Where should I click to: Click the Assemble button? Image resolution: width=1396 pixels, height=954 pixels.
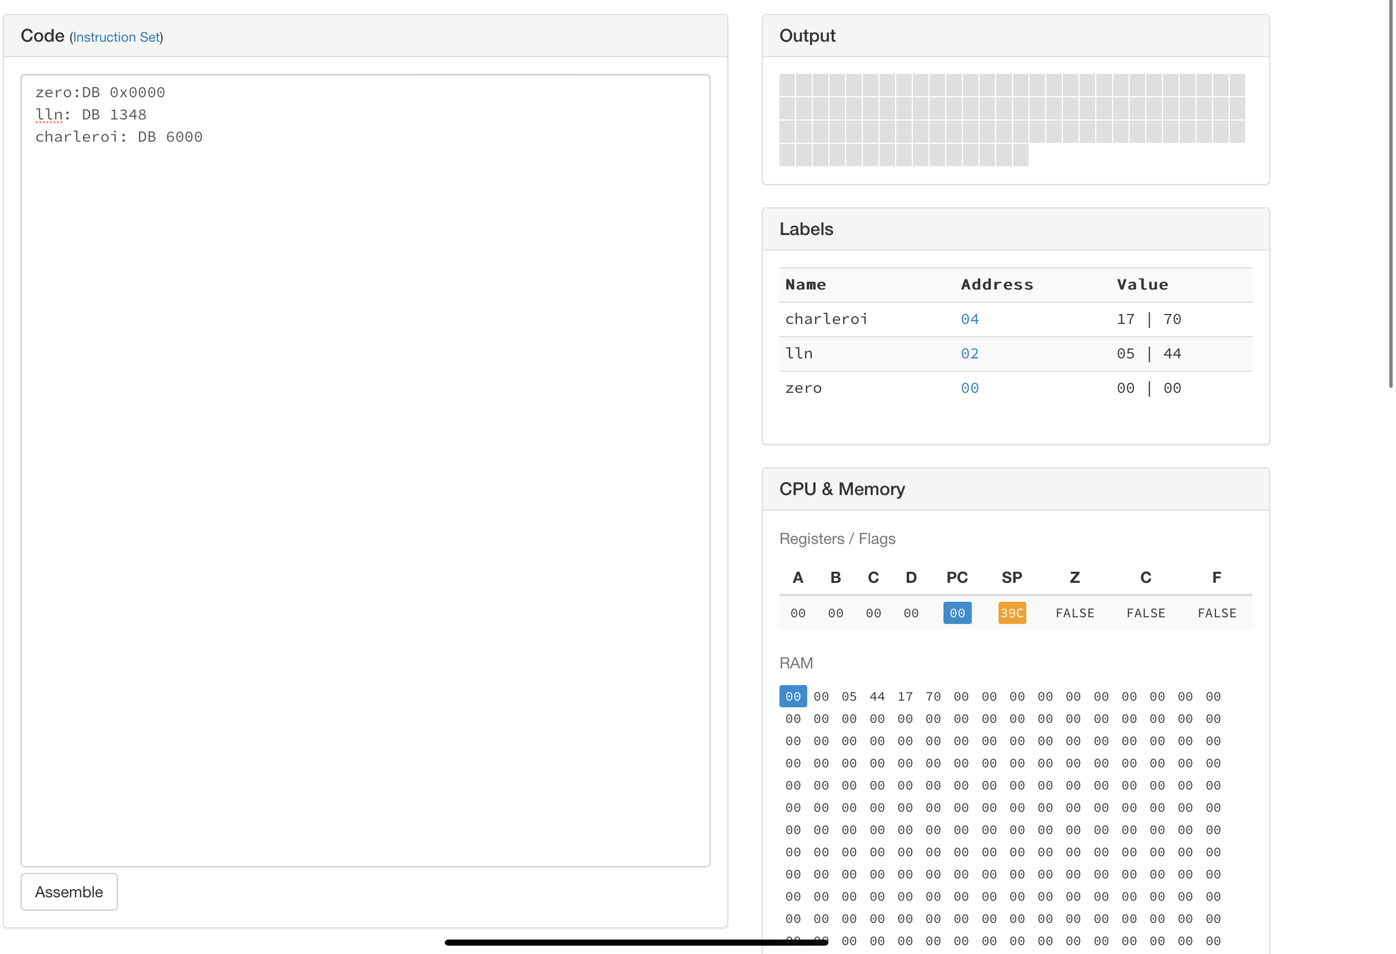(x=69, y=892)
